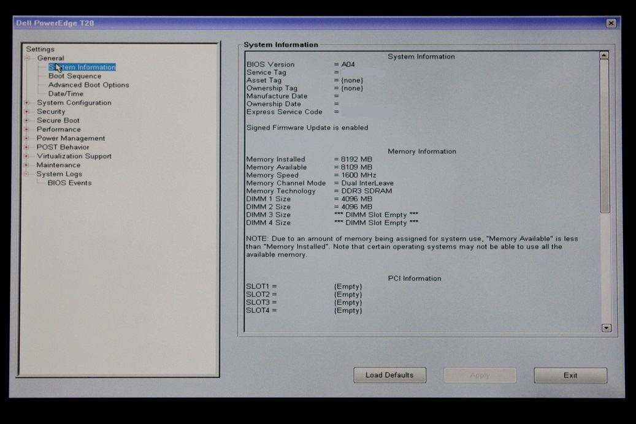Open Advanced Boot Options
The width and height of the screenshot is (636, 424).
[88, 85]
